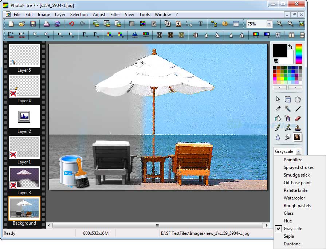Choose Sepia from the effects list
The width and height of the screenshot is (326, 249).
(x=289, y=236)
